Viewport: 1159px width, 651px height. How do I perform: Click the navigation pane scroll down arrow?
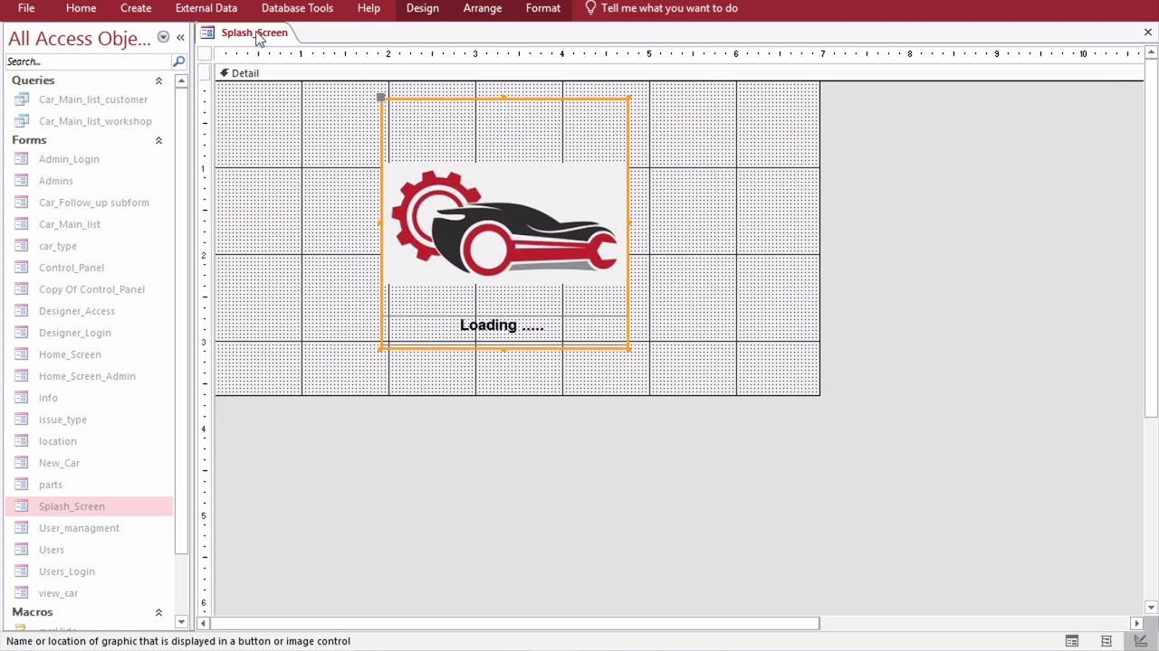[x=181, y=622]
